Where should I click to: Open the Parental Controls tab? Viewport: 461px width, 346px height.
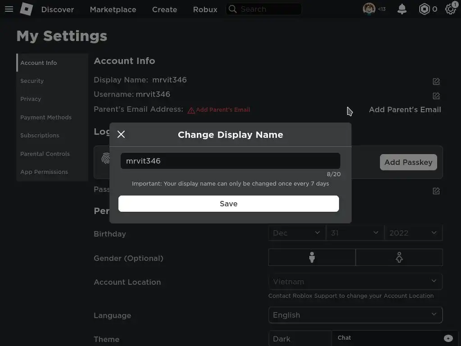pos(45,154)
